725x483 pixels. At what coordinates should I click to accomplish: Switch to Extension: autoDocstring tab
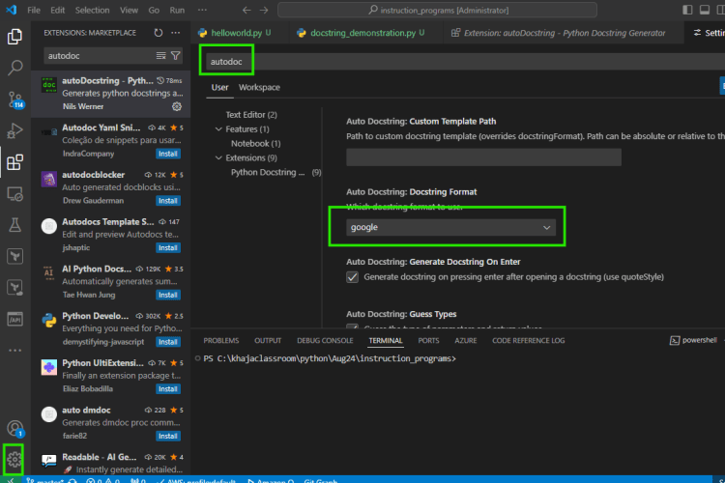(x=565, y=33)
